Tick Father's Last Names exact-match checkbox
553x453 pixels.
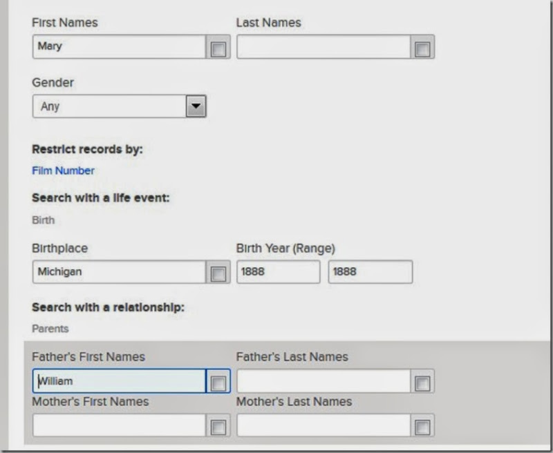(x=422, y=383)
